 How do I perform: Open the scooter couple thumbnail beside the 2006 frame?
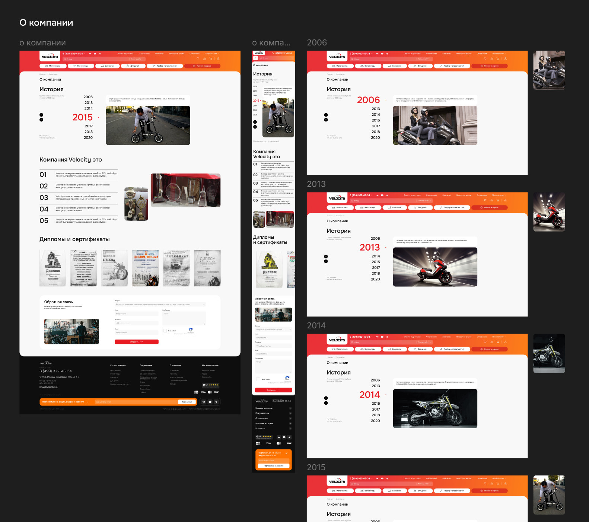point(549,70)
